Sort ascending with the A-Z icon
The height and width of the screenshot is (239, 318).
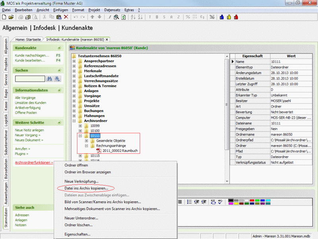[x=133, y=17]
